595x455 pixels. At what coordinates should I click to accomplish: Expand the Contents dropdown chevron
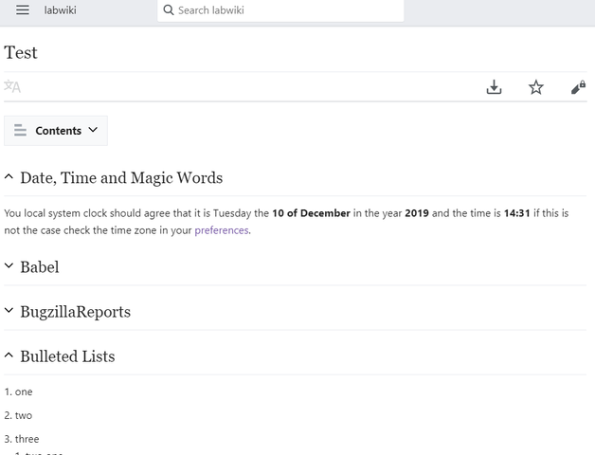[93, 131]
